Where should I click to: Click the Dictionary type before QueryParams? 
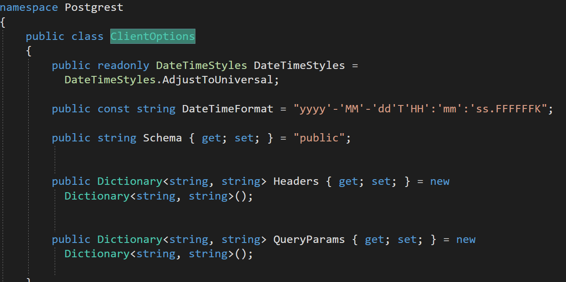coord(130,239)
